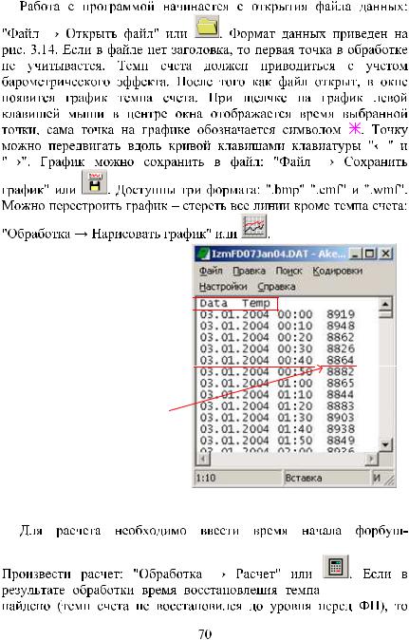
Task: Click the yellow open-file folder icon
Action: (207, 27)
